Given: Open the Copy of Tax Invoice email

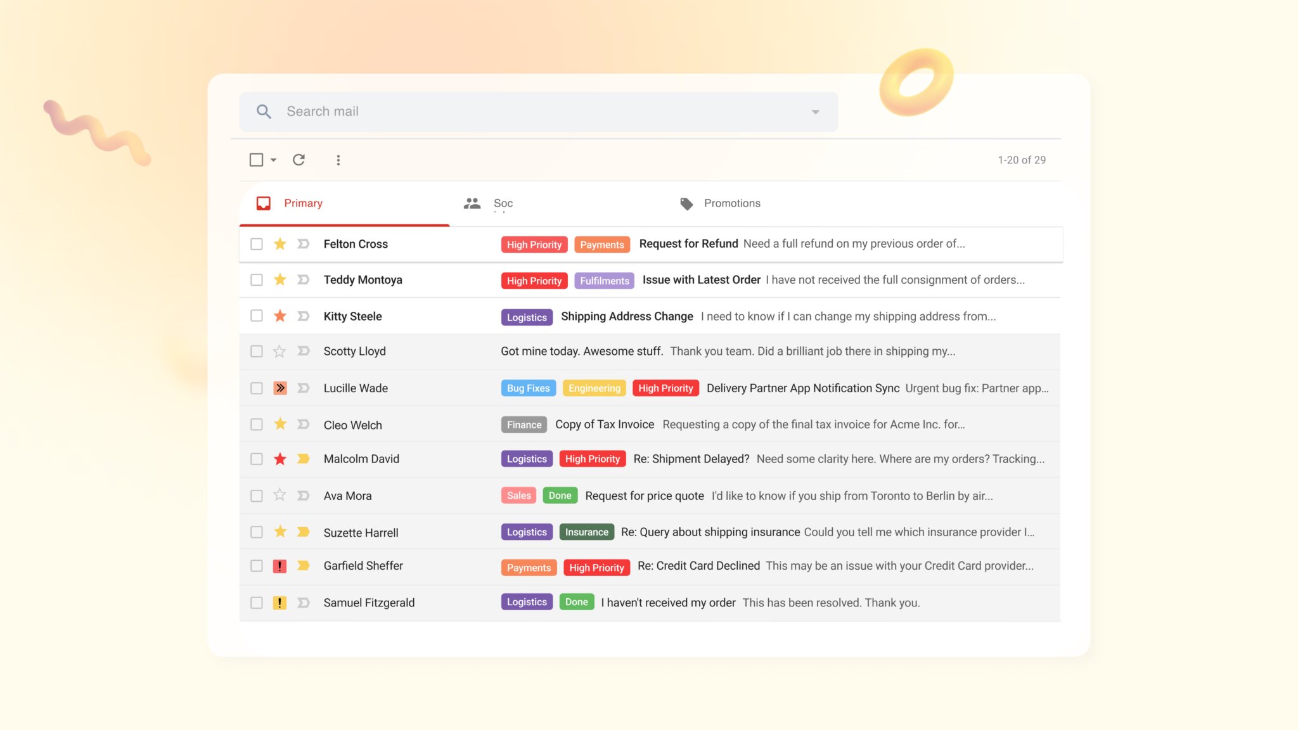Looking at the screenshot, I should click(604, 425).
